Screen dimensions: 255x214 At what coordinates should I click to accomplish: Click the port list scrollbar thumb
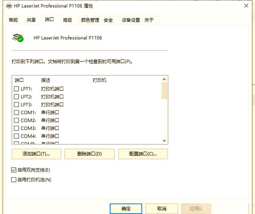(x=164, y=91)
